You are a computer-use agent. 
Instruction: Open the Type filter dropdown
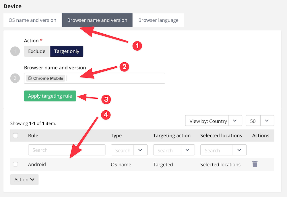point(129,150)
